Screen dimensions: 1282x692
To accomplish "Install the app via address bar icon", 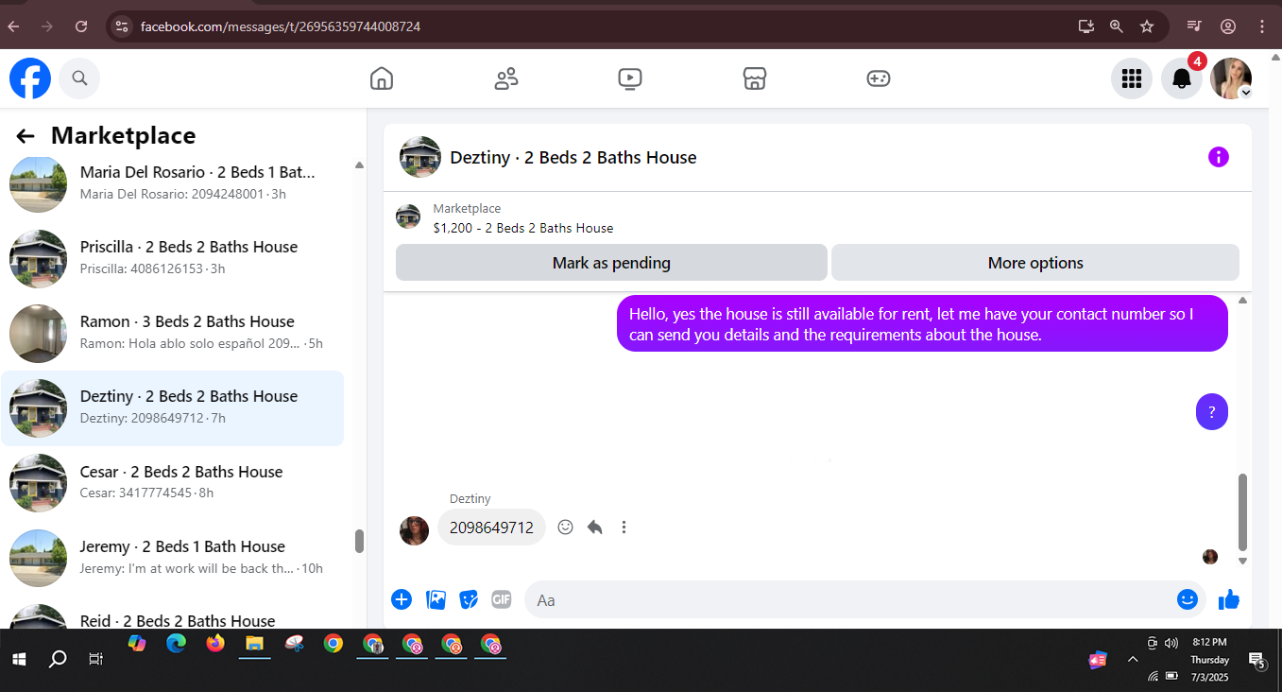I will click(1086, 26).
